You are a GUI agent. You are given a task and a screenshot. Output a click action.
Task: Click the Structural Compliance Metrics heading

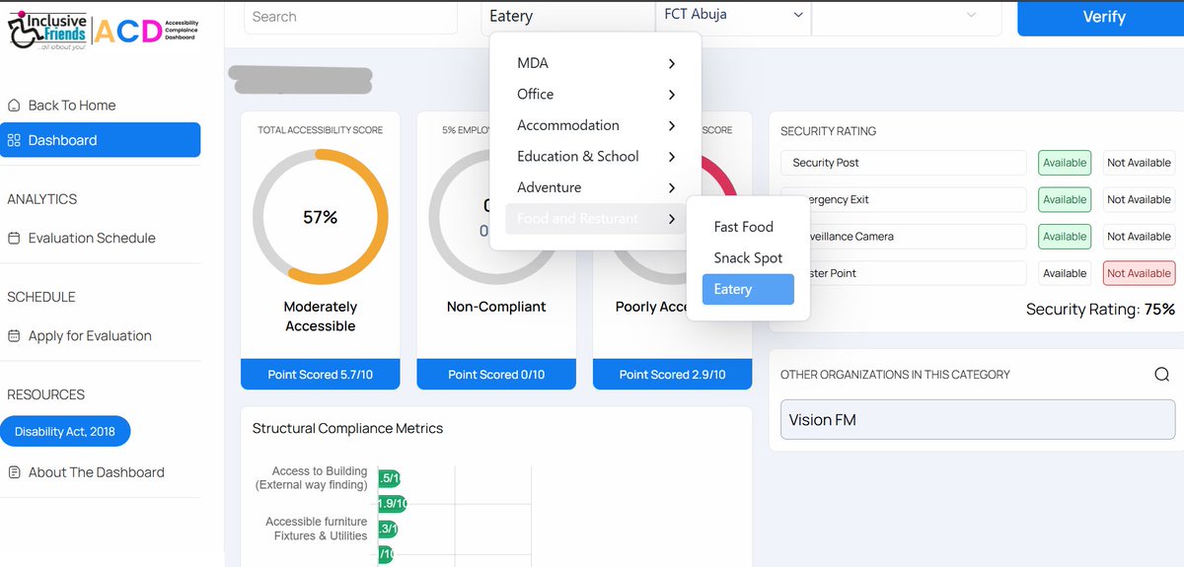pos(347,429)
